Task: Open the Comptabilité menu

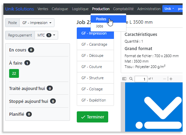Action: tap(123, 9)
